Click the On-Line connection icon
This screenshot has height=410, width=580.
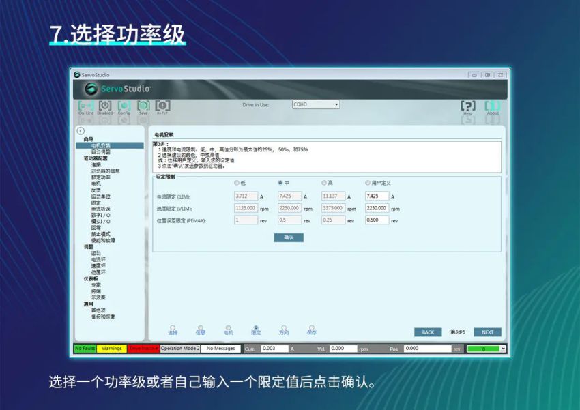[85, 106]
